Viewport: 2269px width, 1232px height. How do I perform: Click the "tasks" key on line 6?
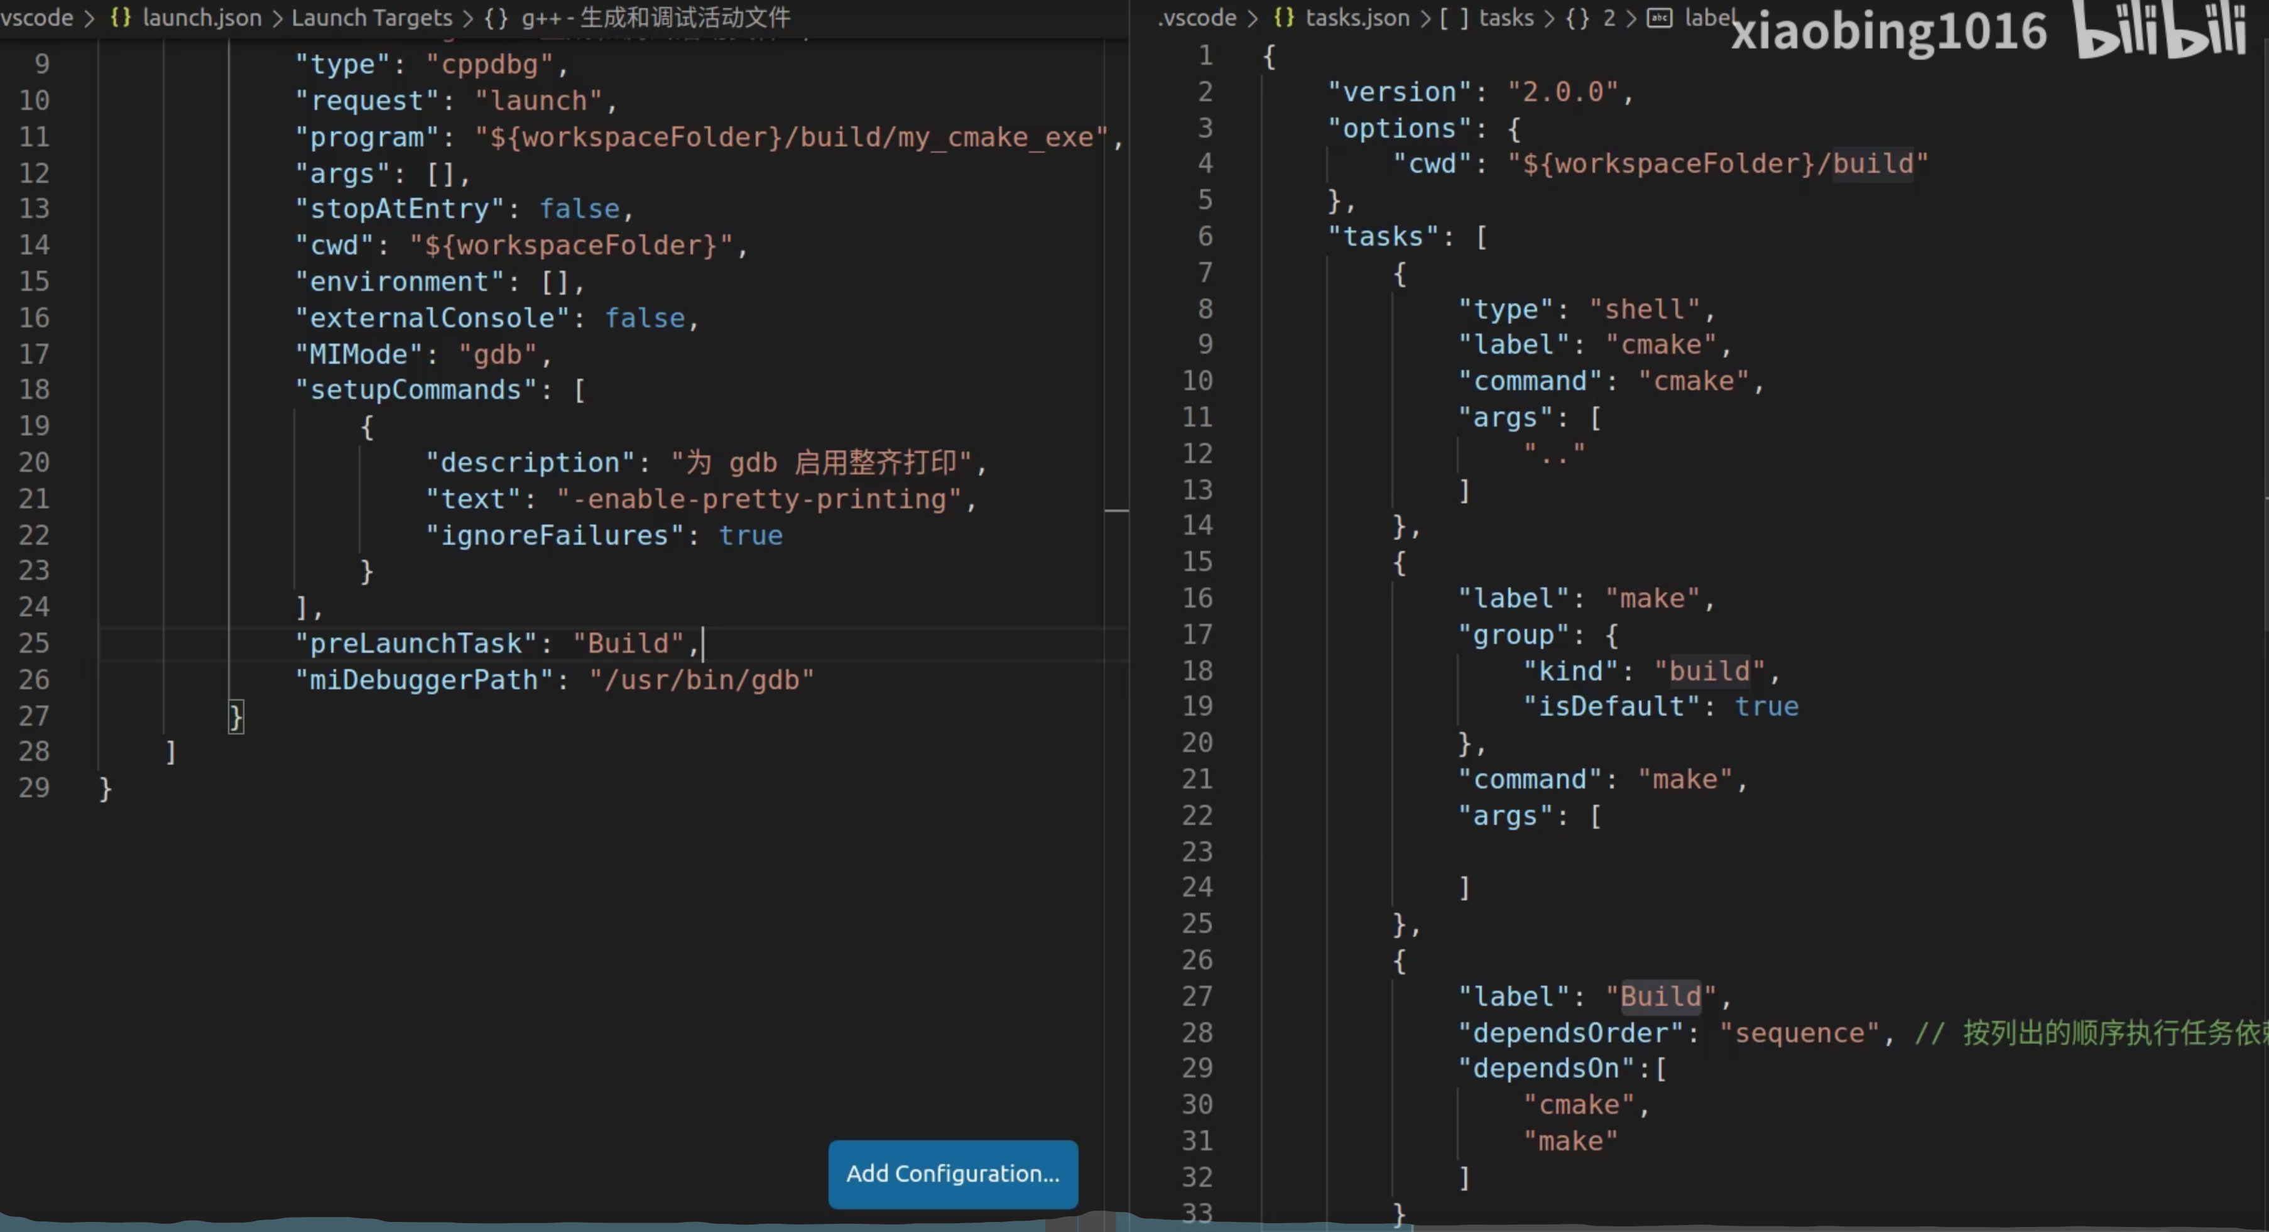[1384, 237]
